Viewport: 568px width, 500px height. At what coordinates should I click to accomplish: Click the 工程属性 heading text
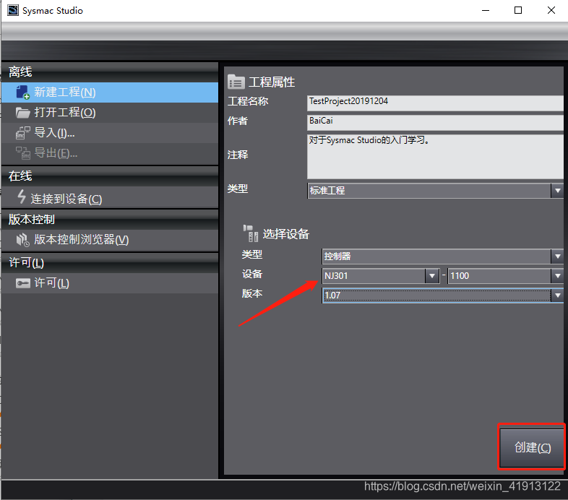[272, 82]
